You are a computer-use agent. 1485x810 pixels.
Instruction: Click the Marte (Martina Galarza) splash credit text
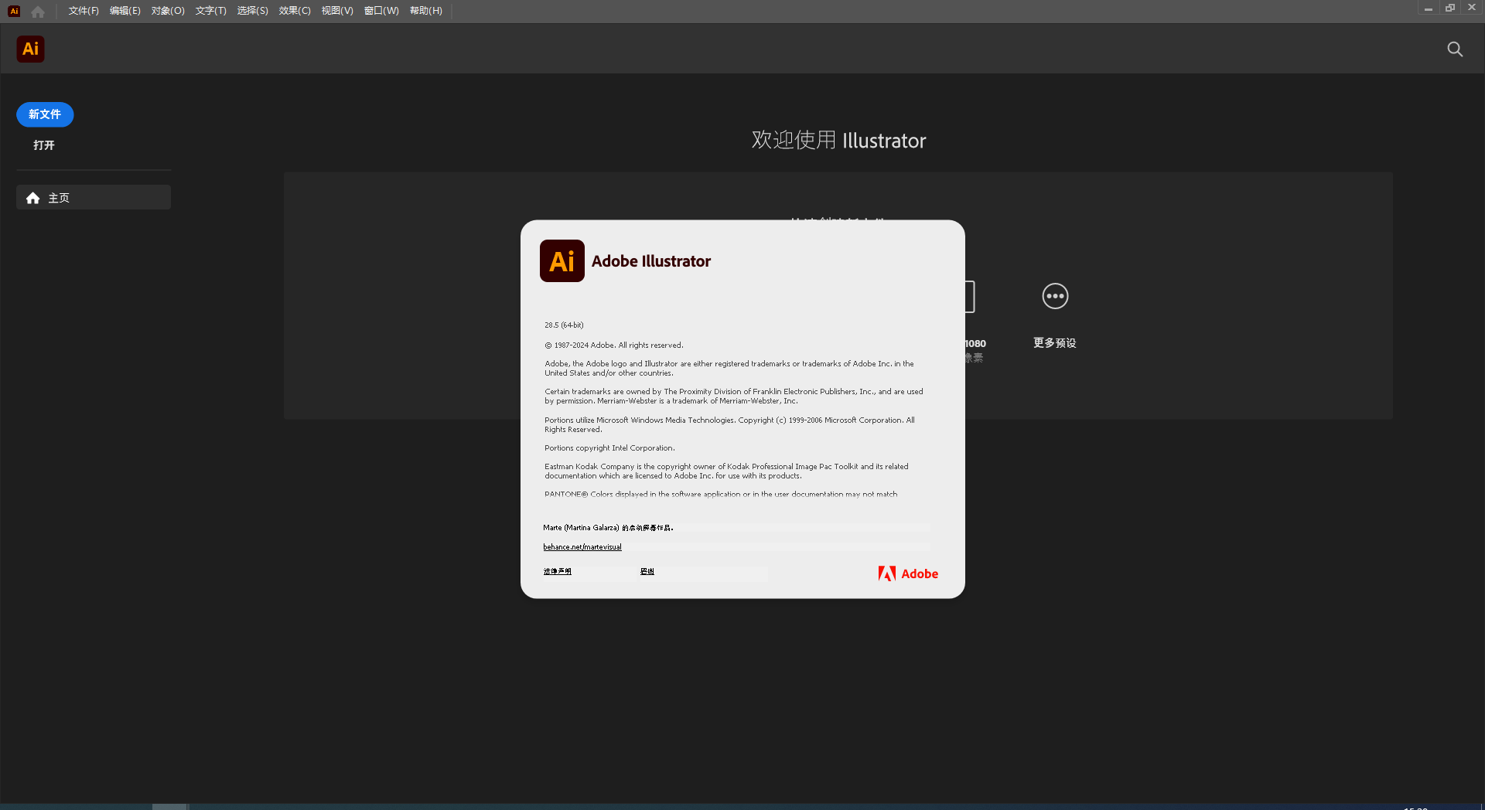tap(608, 528)
